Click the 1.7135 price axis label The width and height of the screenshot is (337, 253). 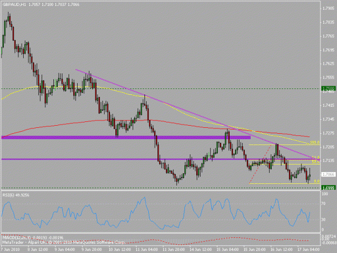pos(328,161)
